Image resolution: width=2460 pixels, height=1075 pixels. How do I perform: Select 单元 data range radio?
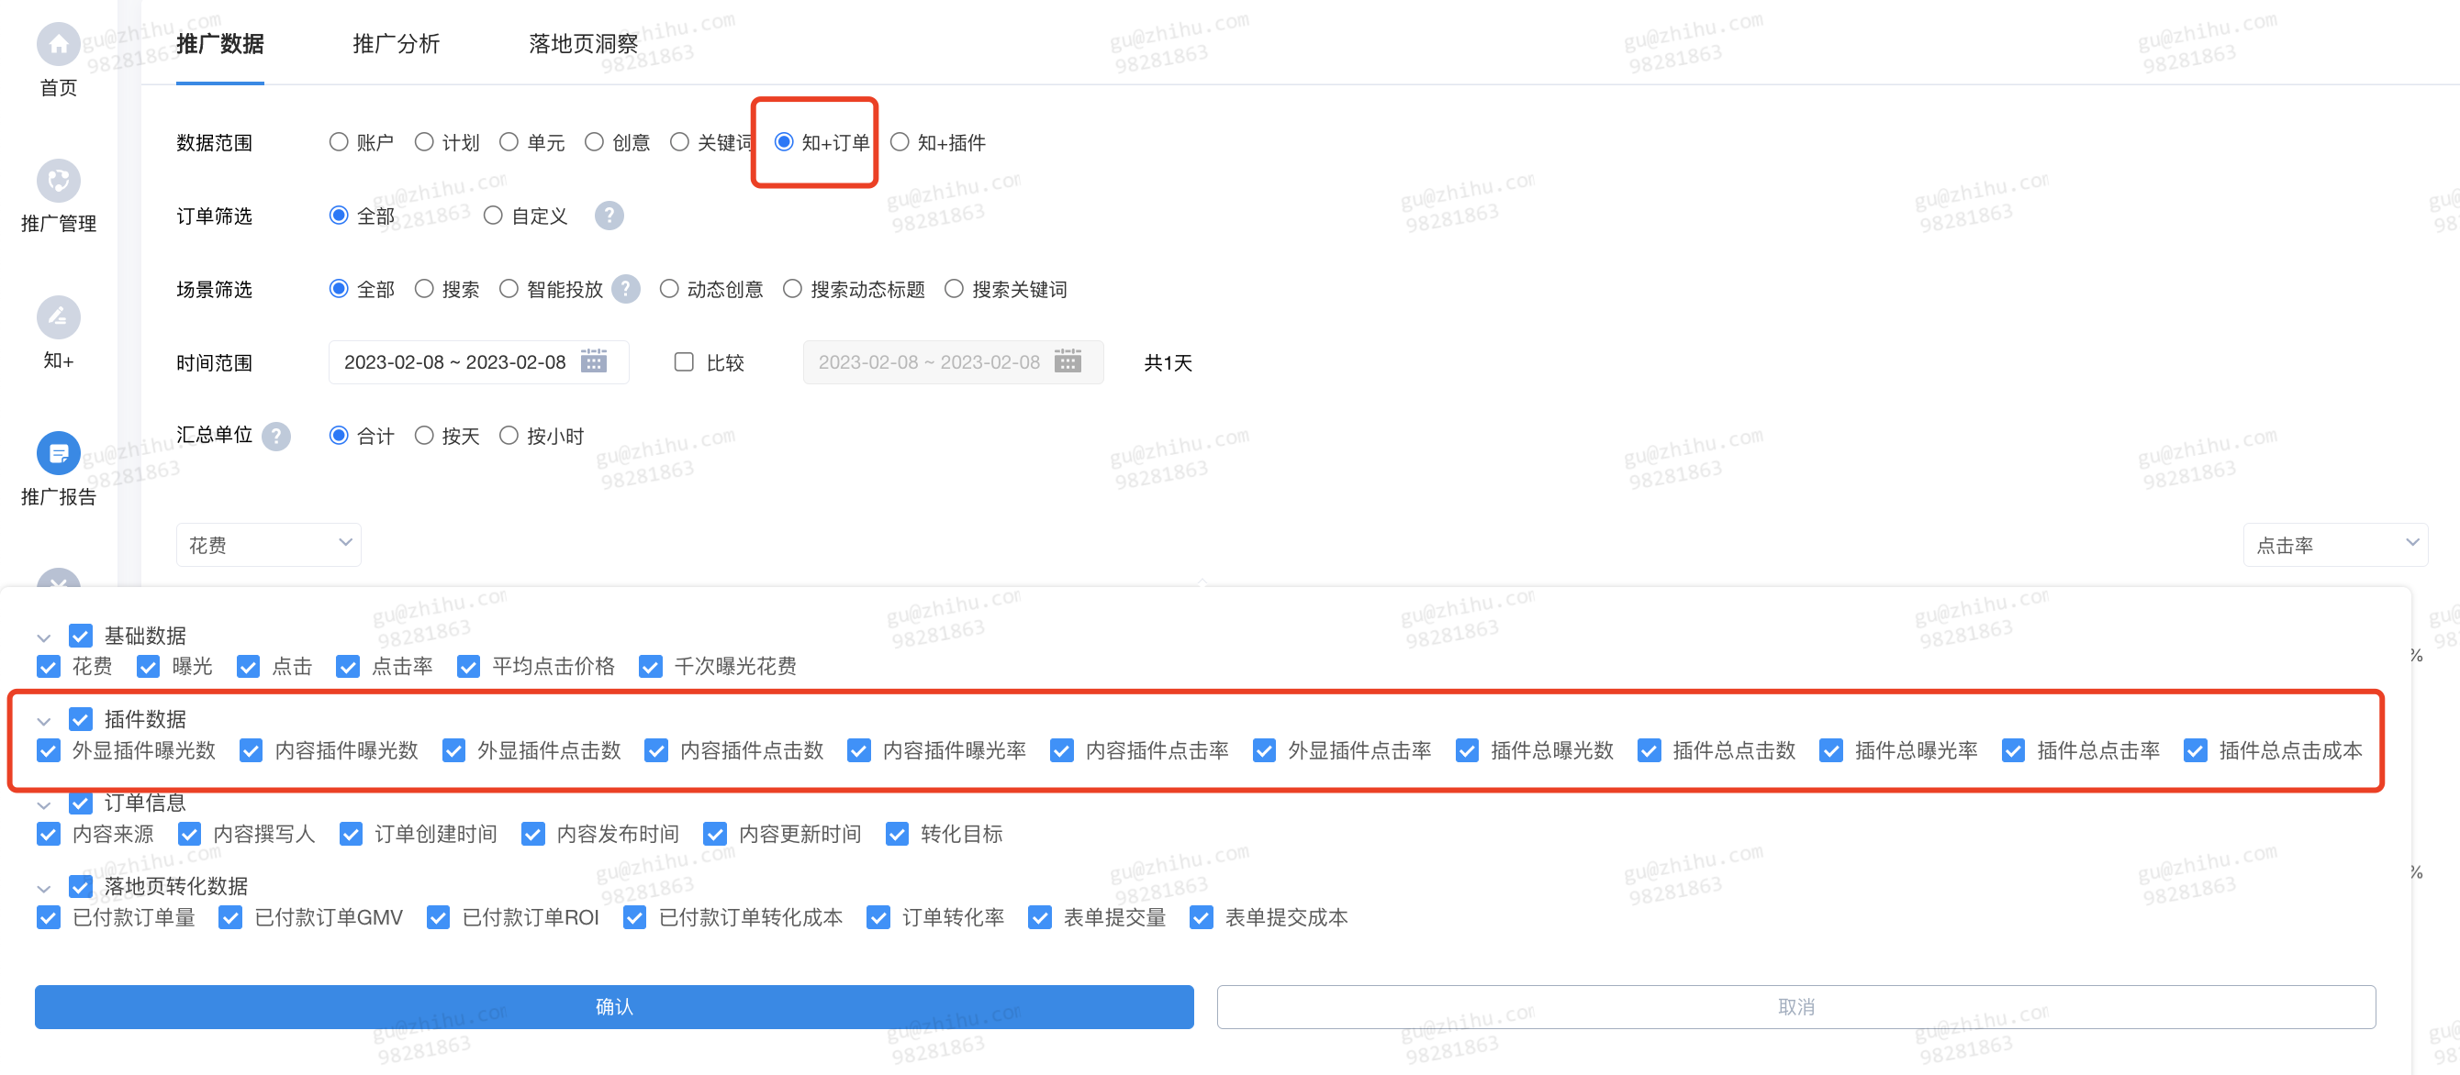click(x=509, y=142)
